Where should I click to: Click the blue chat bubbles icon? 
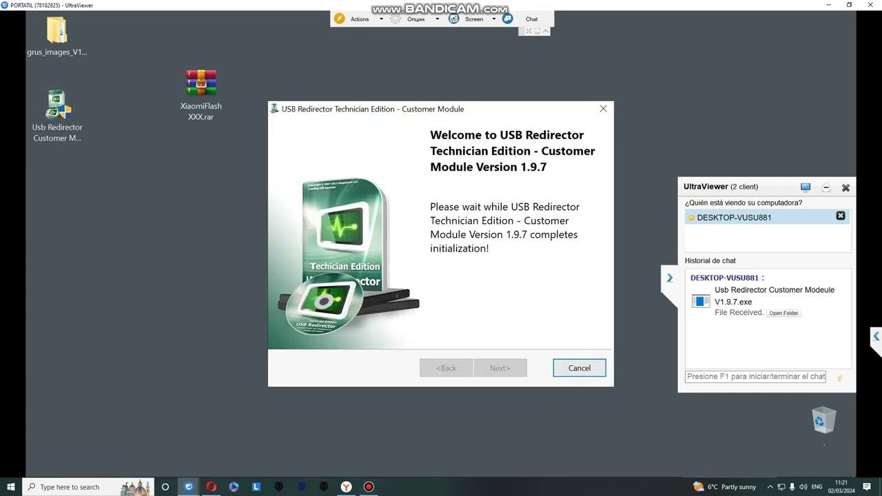pyautogui.click(x=508, y=19)
